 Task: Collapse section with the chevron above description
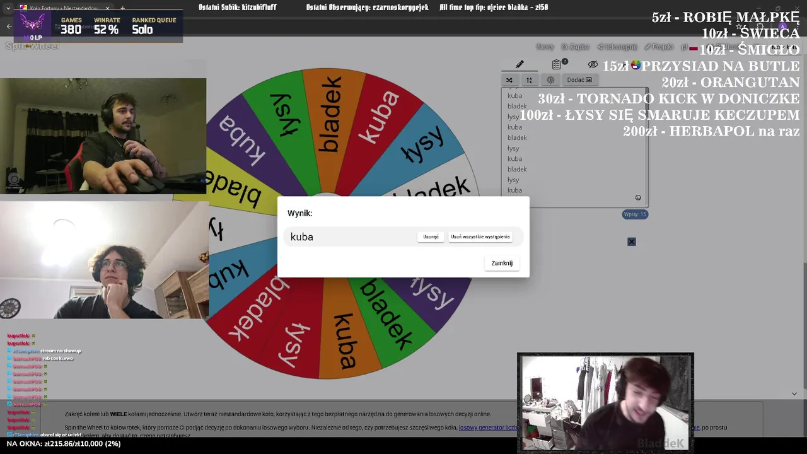point(794,393)
